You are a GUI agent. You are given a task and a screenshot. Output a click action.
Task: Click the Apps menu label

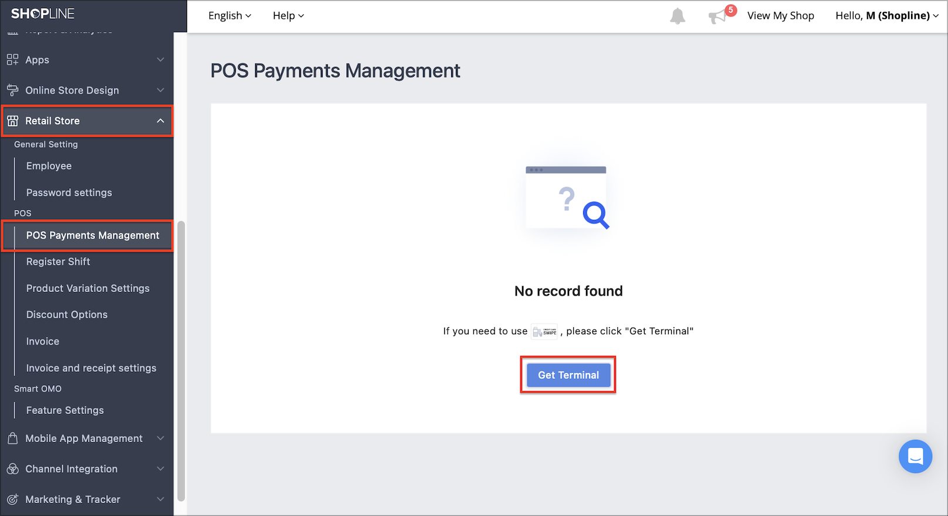[37, 60]
